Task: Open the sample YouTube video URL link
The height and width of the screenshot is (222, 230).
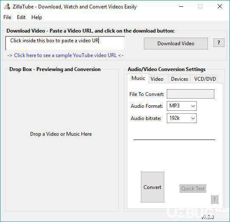Action: point(65,55)
